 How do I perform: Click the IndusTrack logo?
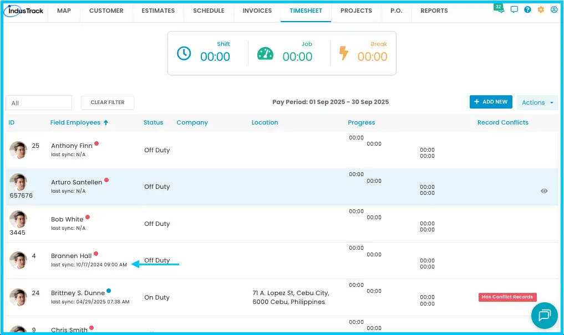24,11
